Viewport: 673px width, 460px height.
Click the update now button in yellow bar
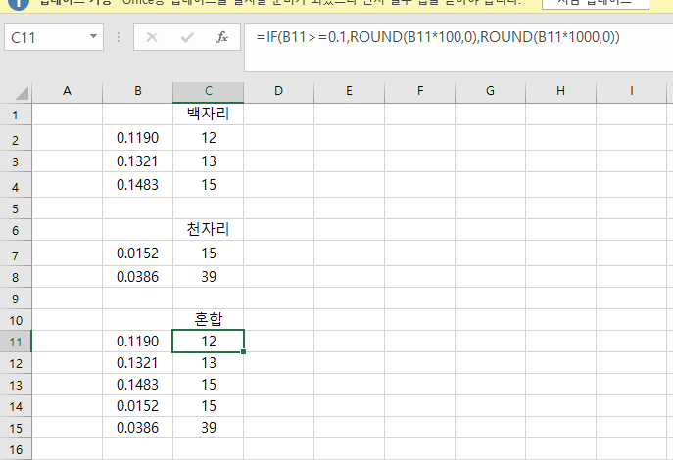point(596,4)
